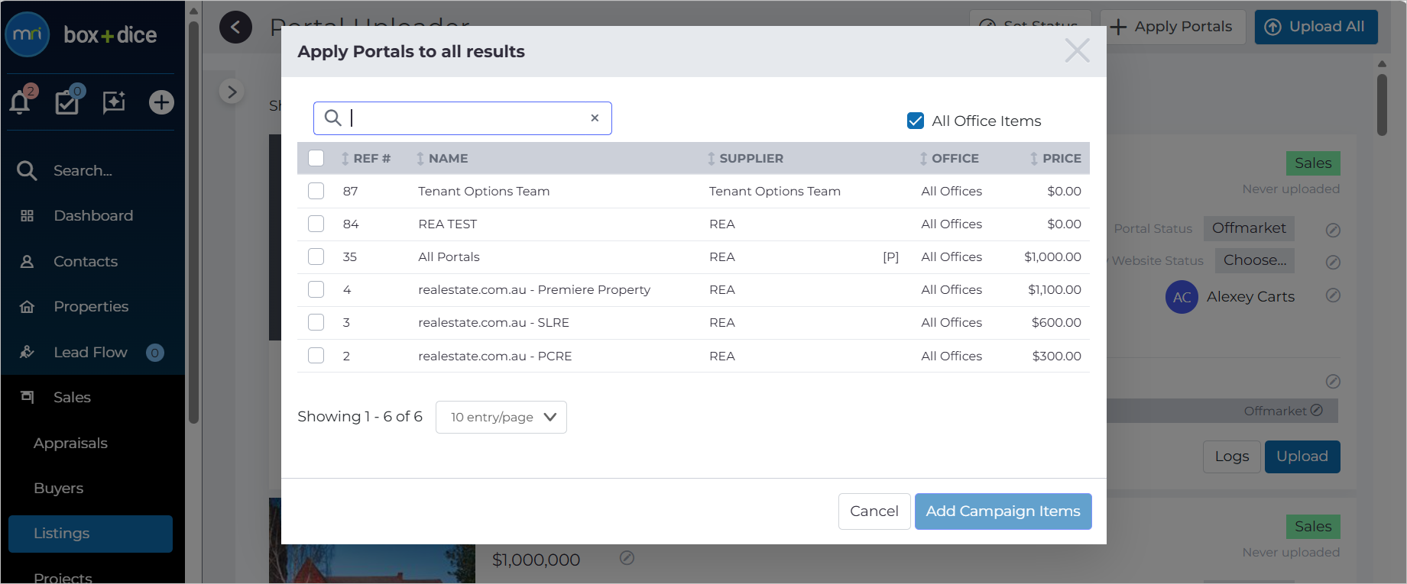The width and height of the screenshot is (1407, 584).
Task: Click the round plus add icon
Action: pos(161,102)
